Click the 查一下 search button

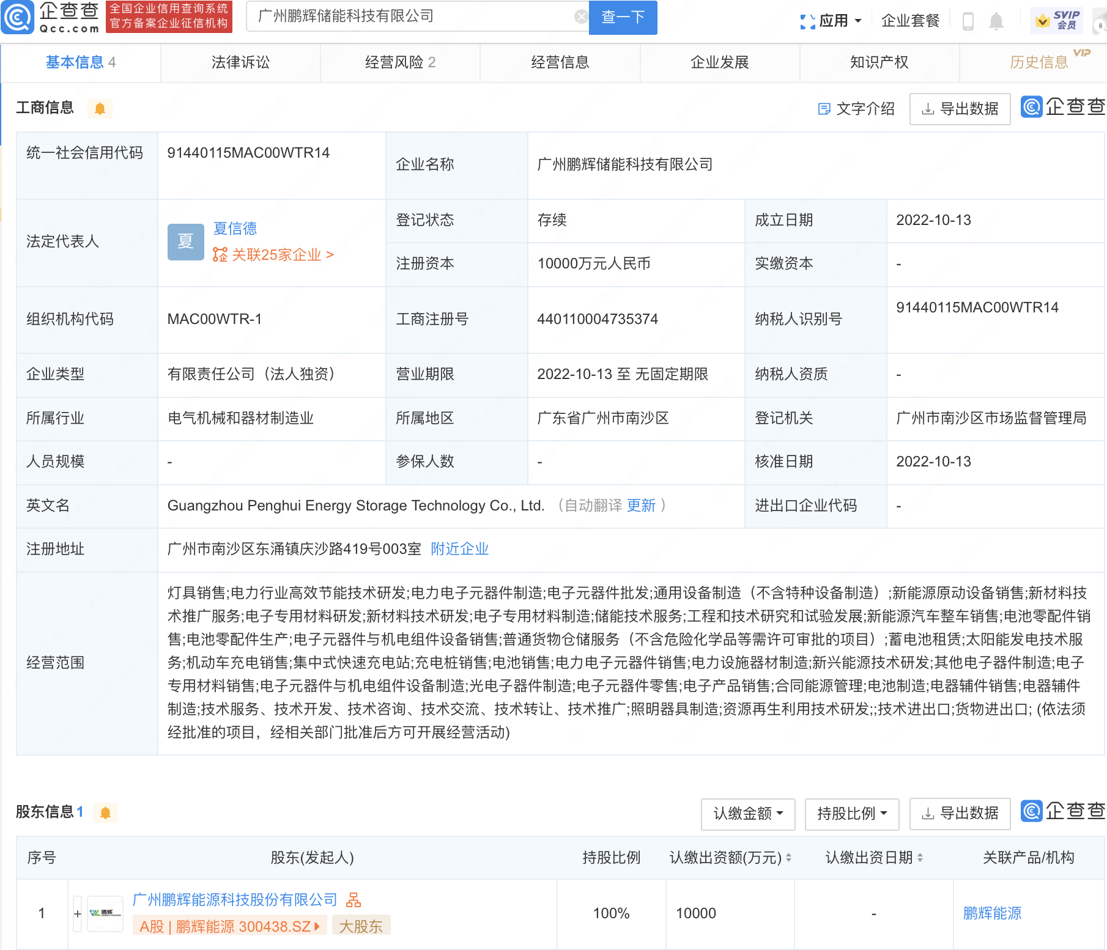[x=623, y=17]
